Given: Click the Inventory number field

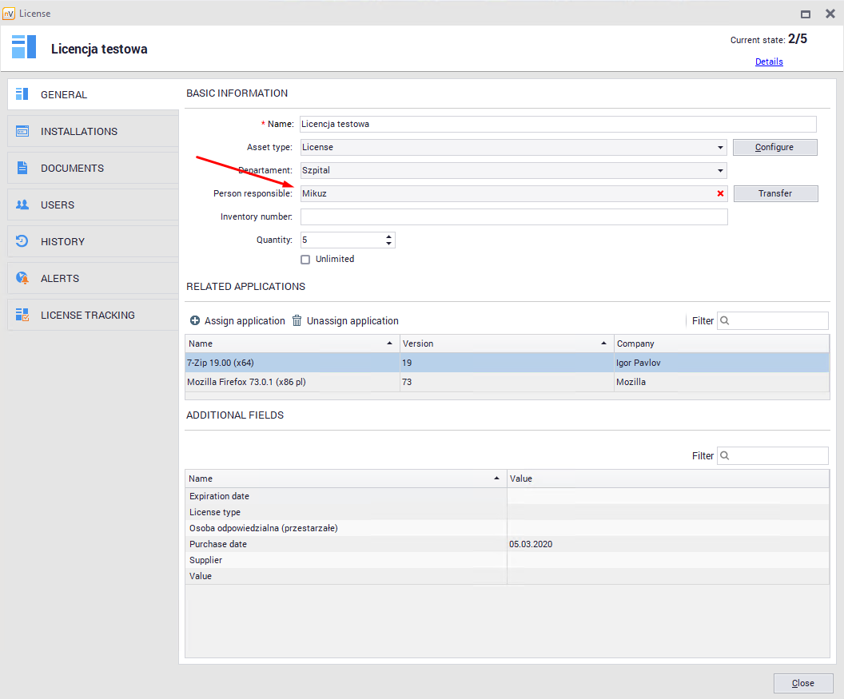Looking at the screenshot, I should [513, 216].
